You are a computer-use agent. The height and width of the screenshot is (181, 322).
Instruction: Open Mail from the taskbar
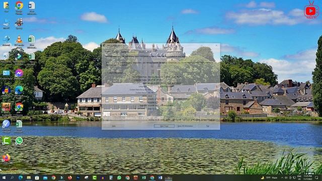[45, 177]
